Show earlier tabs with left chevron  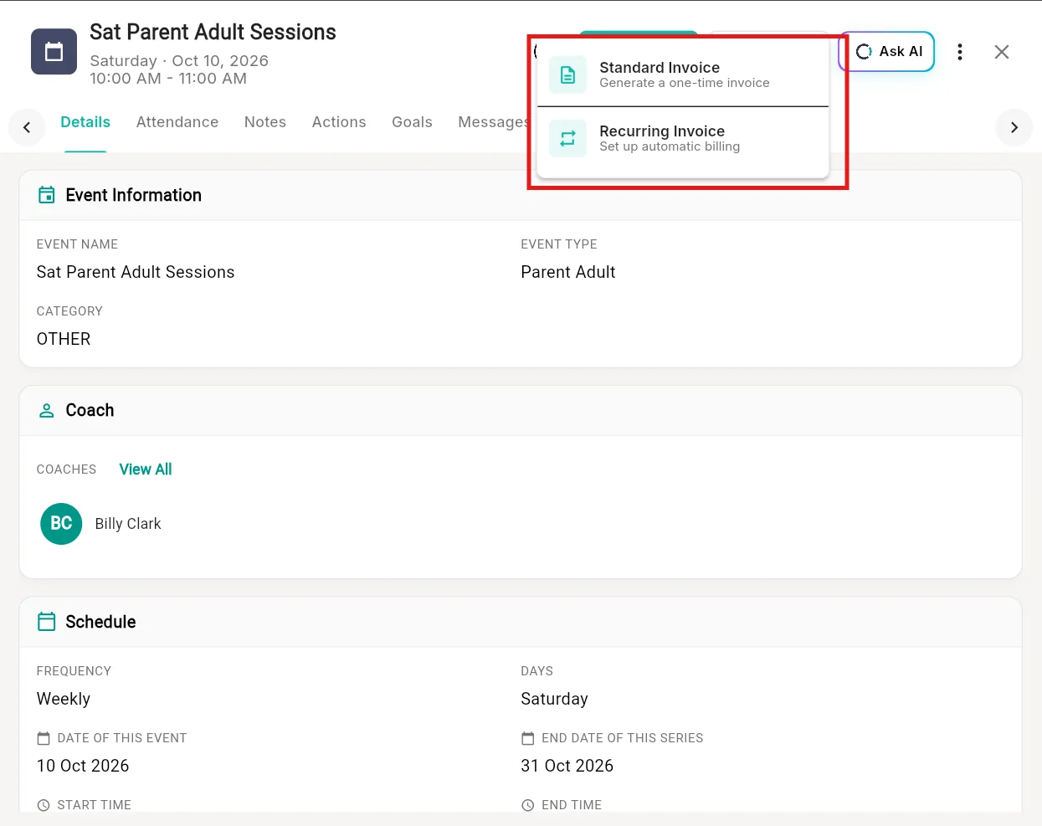[x=27, y=128]
